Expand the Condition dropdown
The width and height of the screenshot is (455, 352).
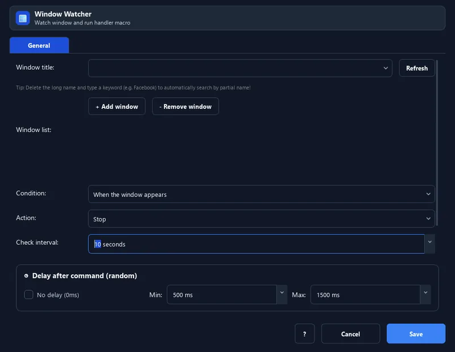point(262,194)
